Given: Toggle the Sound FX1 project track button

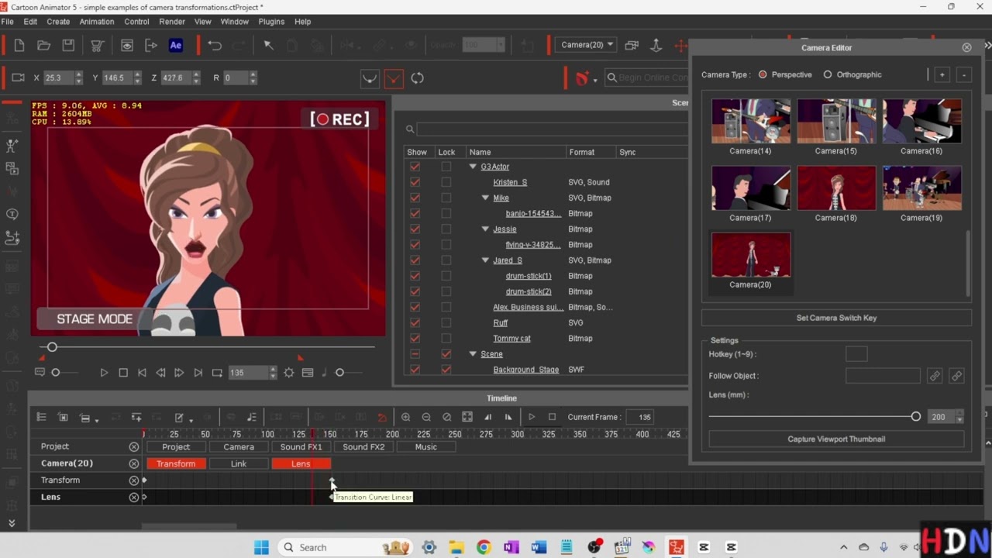Looking at the screenshot, I should point(301,447).
